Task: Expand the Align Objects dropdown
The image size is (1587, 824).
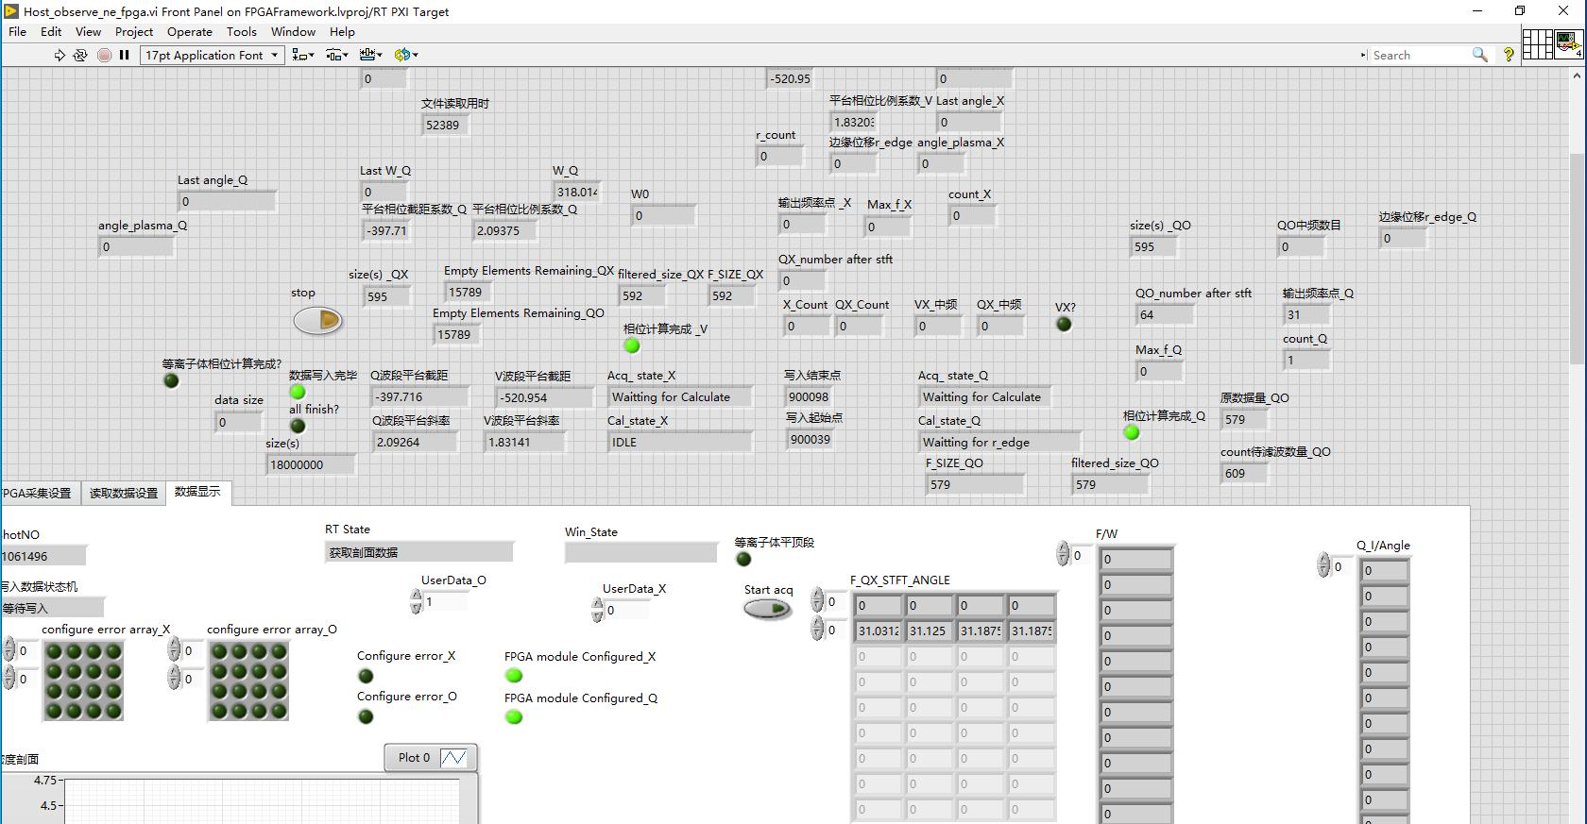Action: pyautogui.click(x=303, y=56)
